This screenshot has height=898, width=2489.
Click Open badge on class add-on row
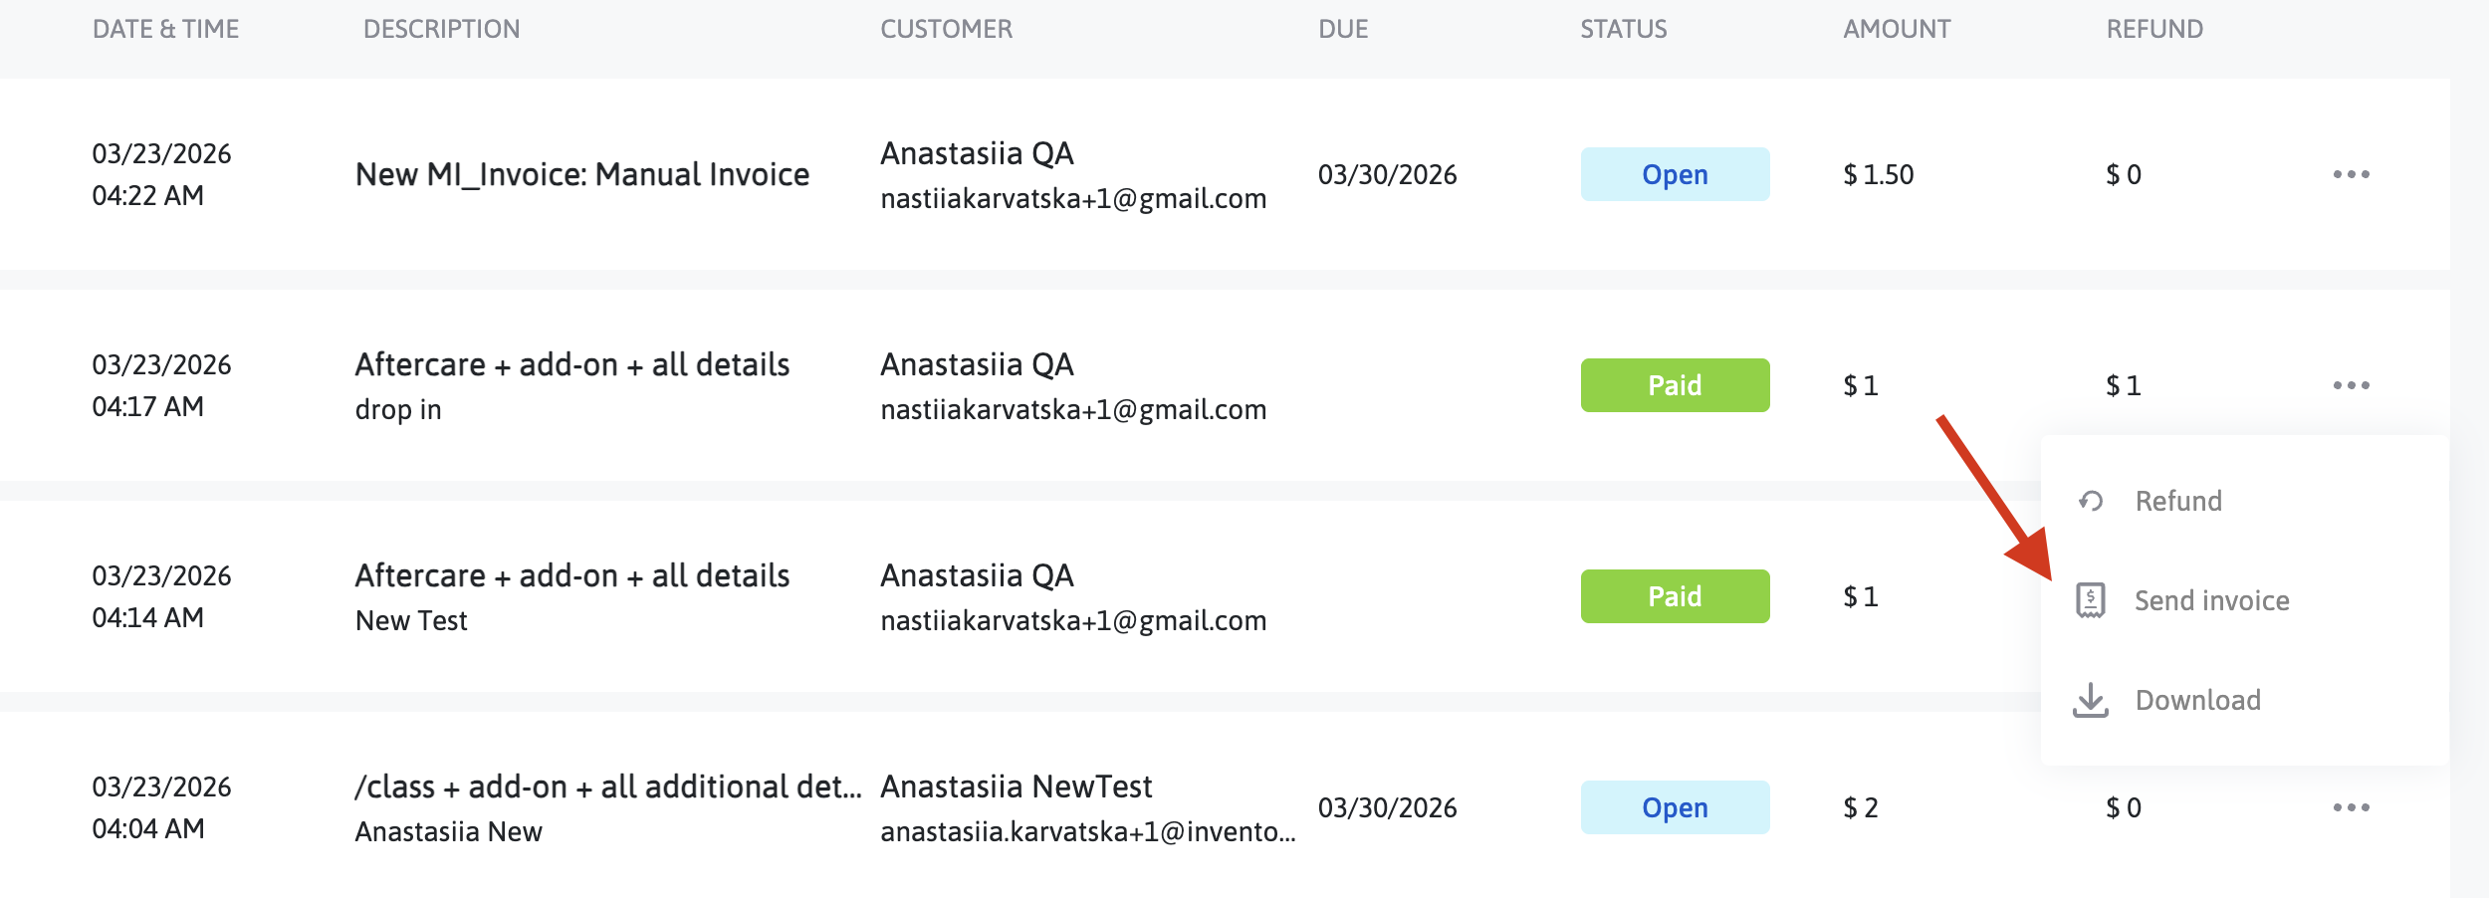pos(1675,807)
